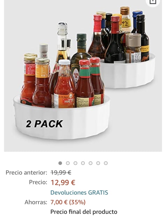Tap the Mae Ploy sauce bottle in photo
The width and height of the screenshot is (166, 219).
[64, 84]
